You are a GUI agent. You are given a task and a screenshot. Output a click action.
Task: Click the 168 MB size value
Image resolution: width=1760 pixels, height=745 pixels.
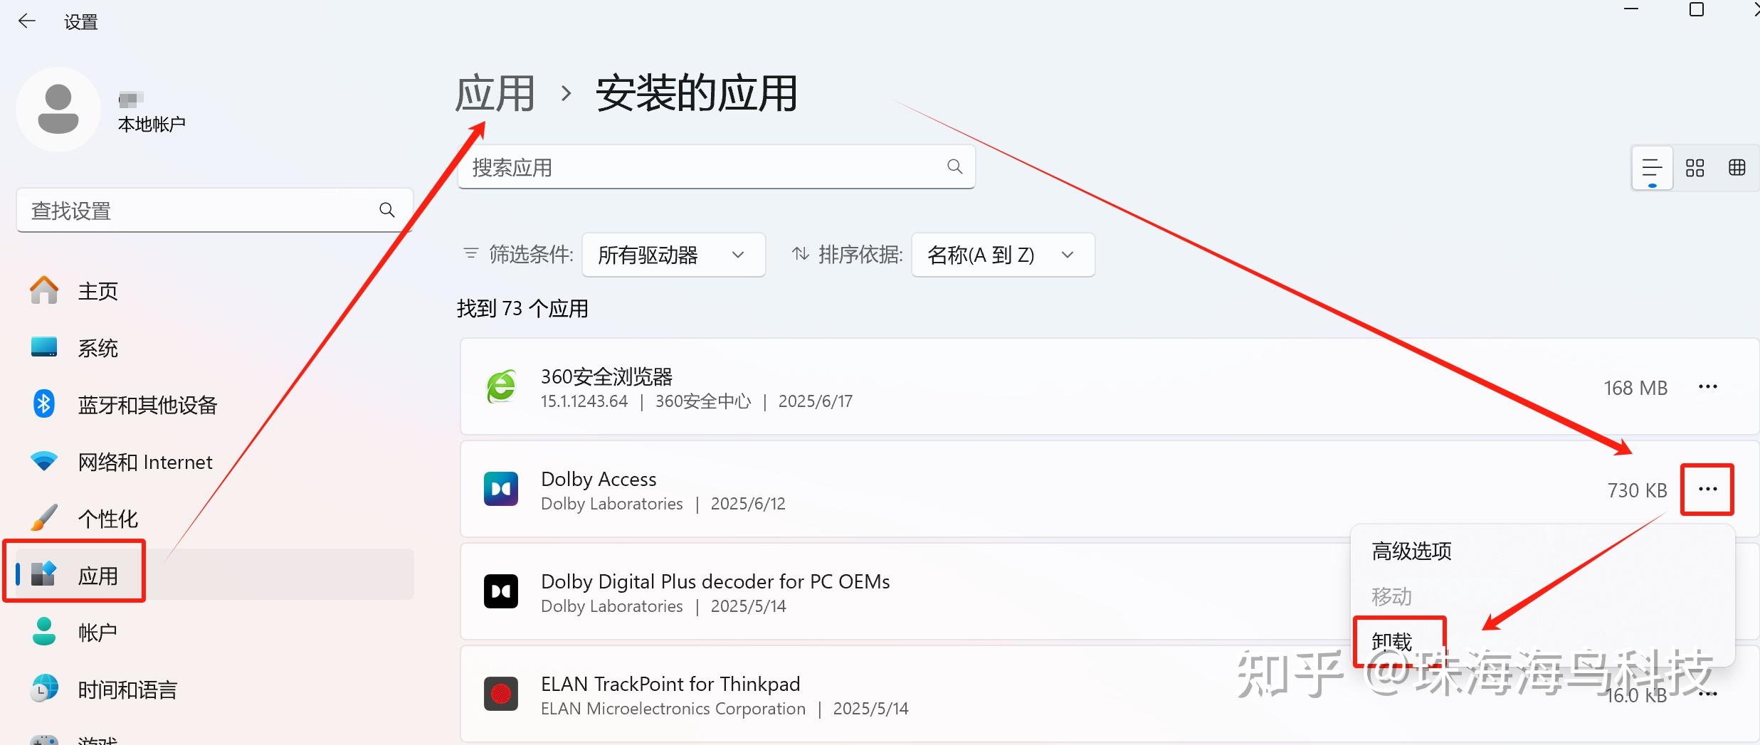point(1635,388)
